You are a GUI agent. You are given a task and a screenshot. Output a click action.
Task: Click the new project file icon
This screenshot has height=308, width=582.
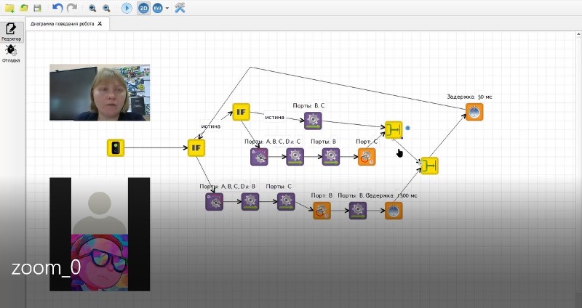(9, 8)
